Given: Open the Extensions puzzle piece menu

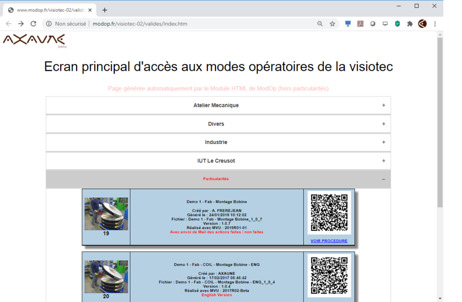Looking at the screenshot, I should click(x=410, y=24).
